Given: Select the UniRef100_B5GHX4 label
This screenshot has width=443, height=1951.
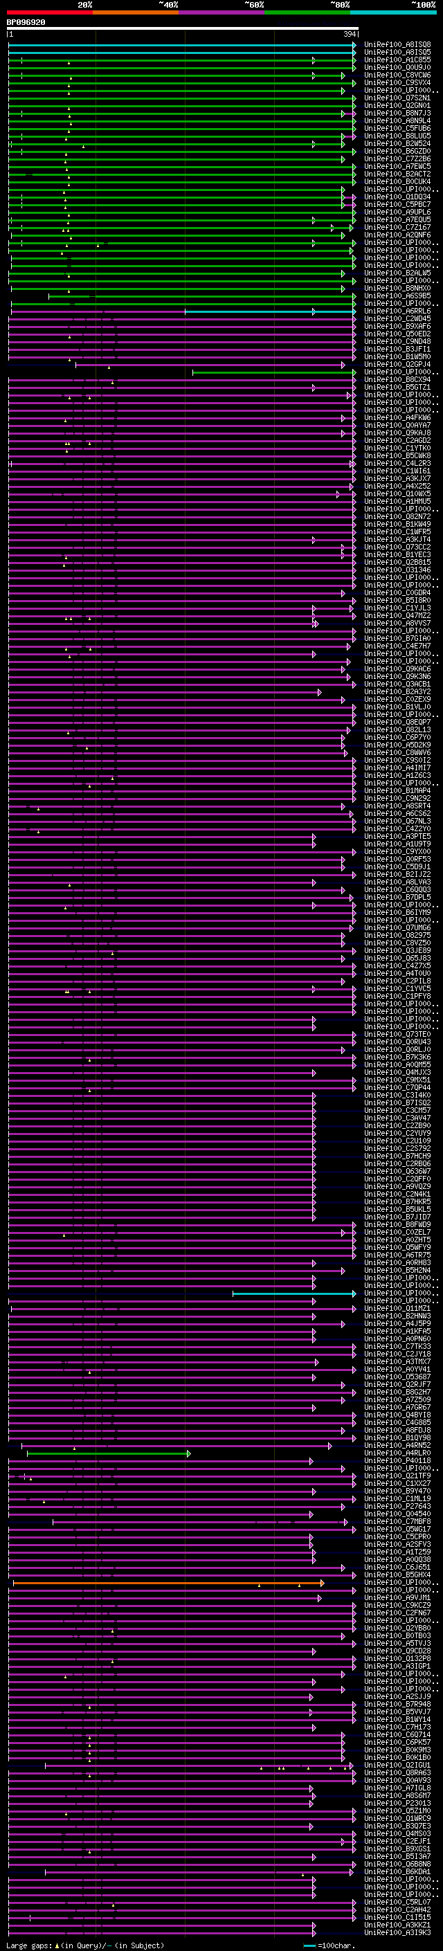Looking at the screenshot, I should point(397,1575).
